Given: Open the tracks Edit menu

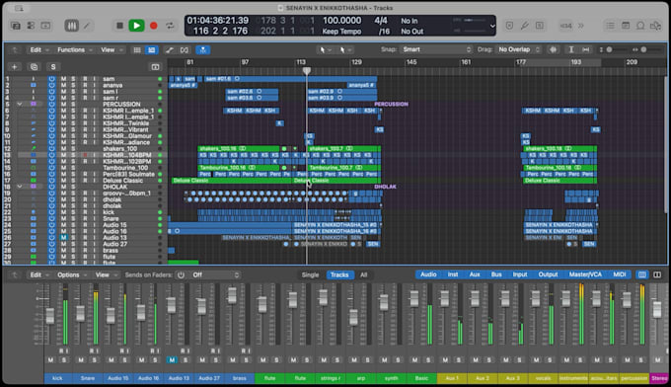Looking at the screenshot, I should point(38,50).
